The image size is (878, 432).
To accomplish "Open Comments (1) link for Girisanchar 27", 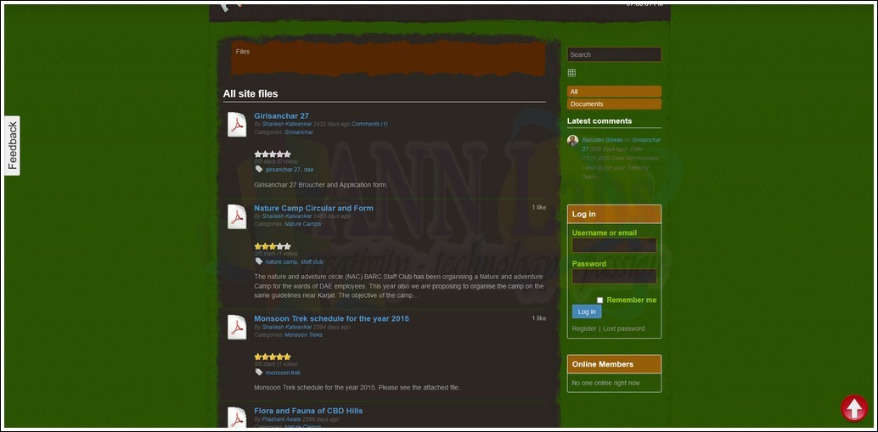I will 369,124.
